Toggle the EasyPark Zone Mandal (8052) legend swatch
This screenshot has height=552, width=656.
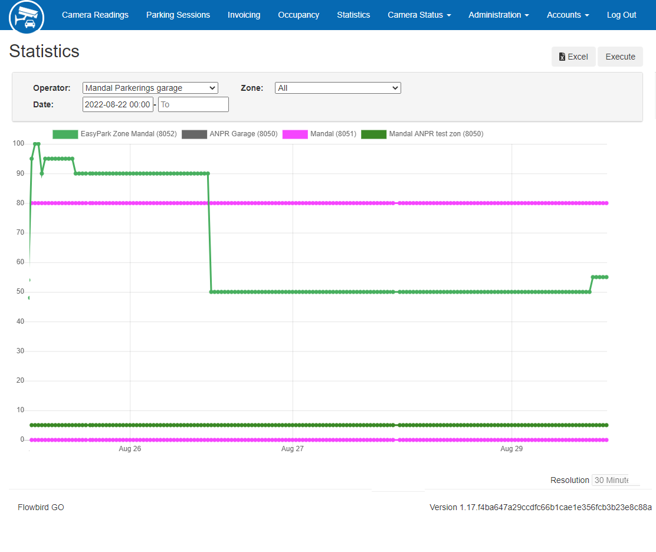point(65,134)
